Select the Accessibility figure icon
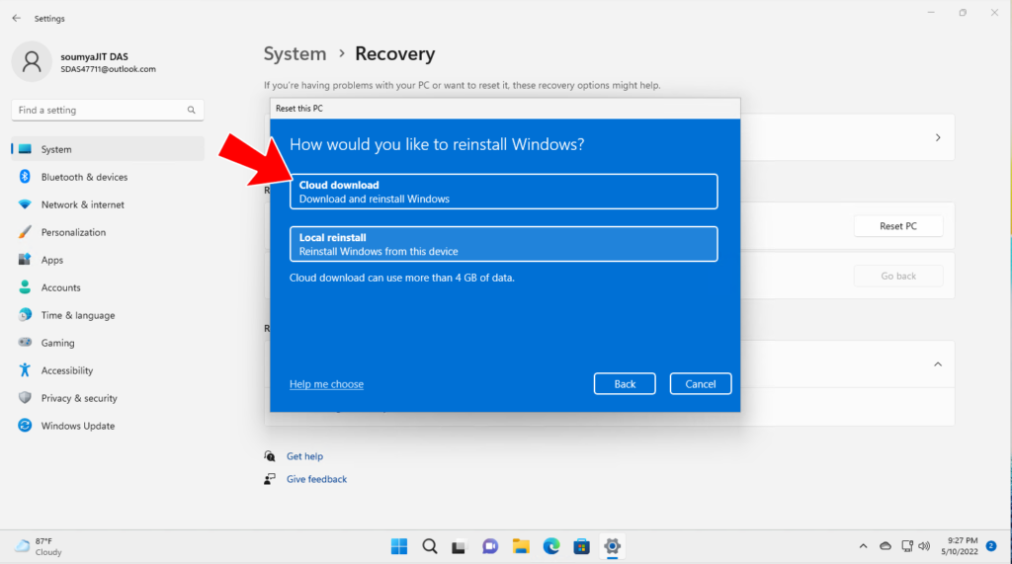1012x564 pixels. 25,370
